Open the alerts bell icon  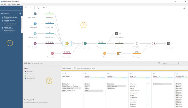185,8
